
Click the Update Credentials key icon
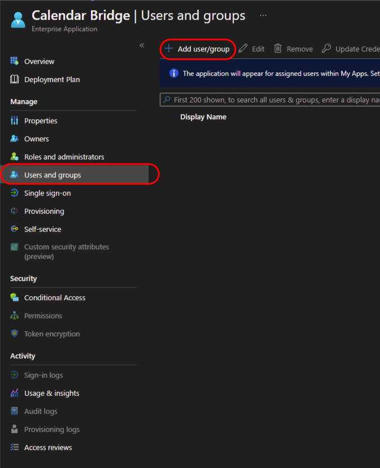(326, 49)
